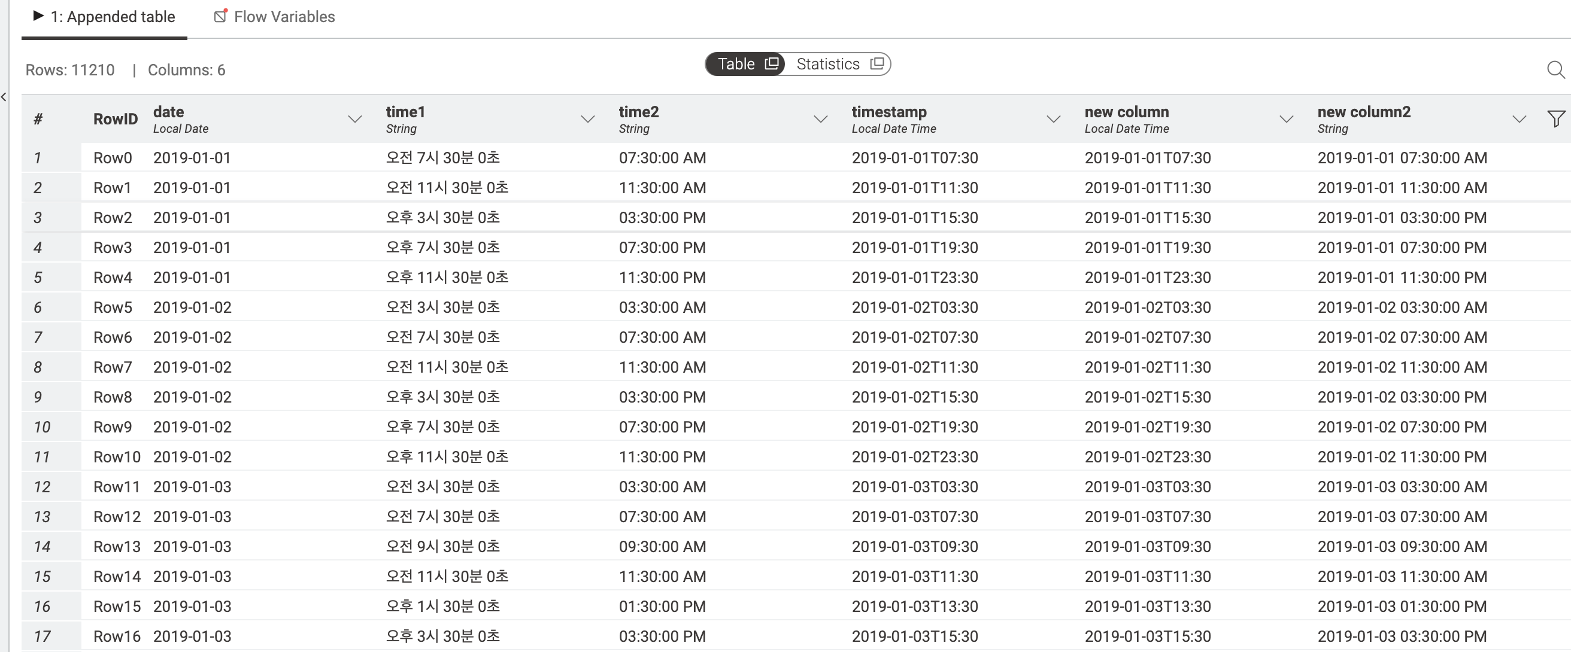Select the Row5 row ID cell
This screenshot has height=652, width=1571.
click(x=112, y=307)
